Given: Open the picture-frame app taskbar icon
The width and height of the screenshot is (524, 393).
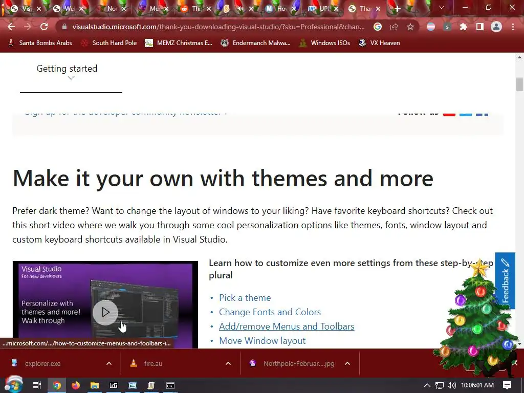Looking at the screenshot, I should click(x=133, y=385).
